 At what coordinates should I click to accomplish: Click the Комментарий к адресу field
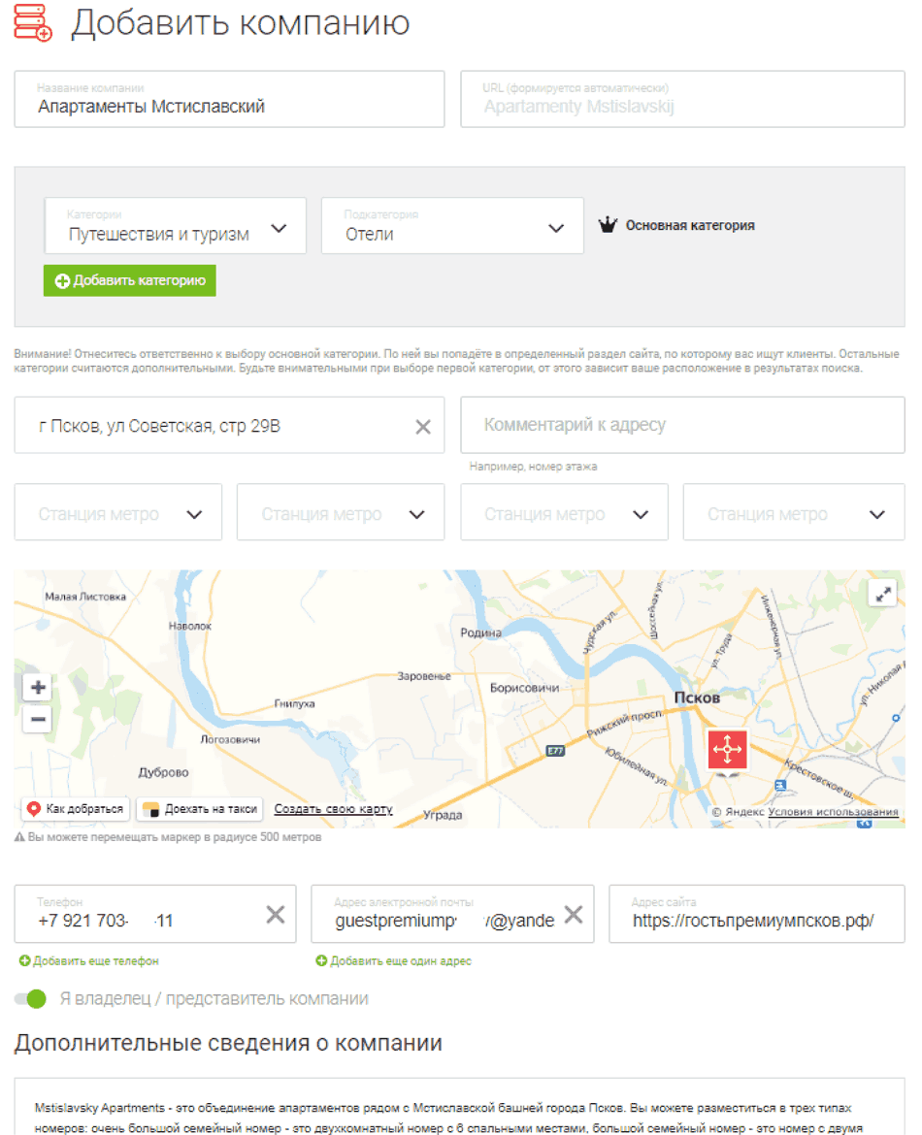click(x=683, y=426)
